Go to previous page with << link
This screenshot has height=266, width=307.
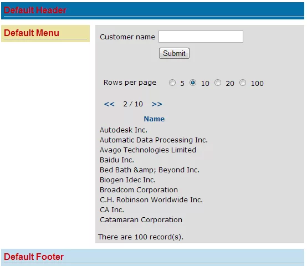[109, 104]
